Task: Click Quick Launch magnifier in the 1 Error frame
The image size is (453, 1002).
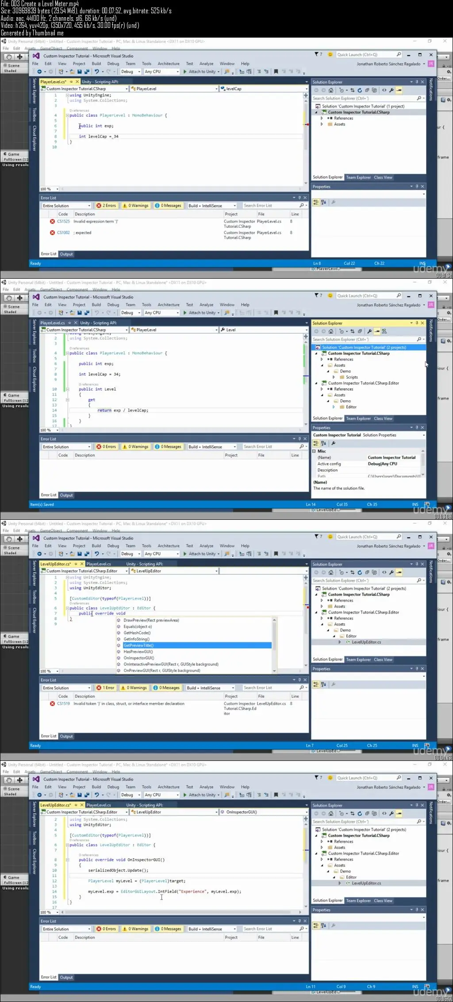Action: pyautogui.click(x=399, y=537)
